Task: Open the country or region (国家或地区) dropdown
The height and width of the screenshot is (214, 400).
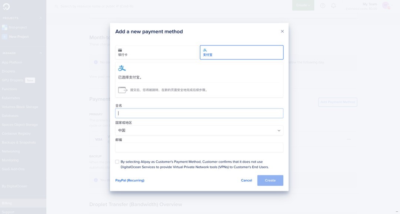Action: [199, 131]
